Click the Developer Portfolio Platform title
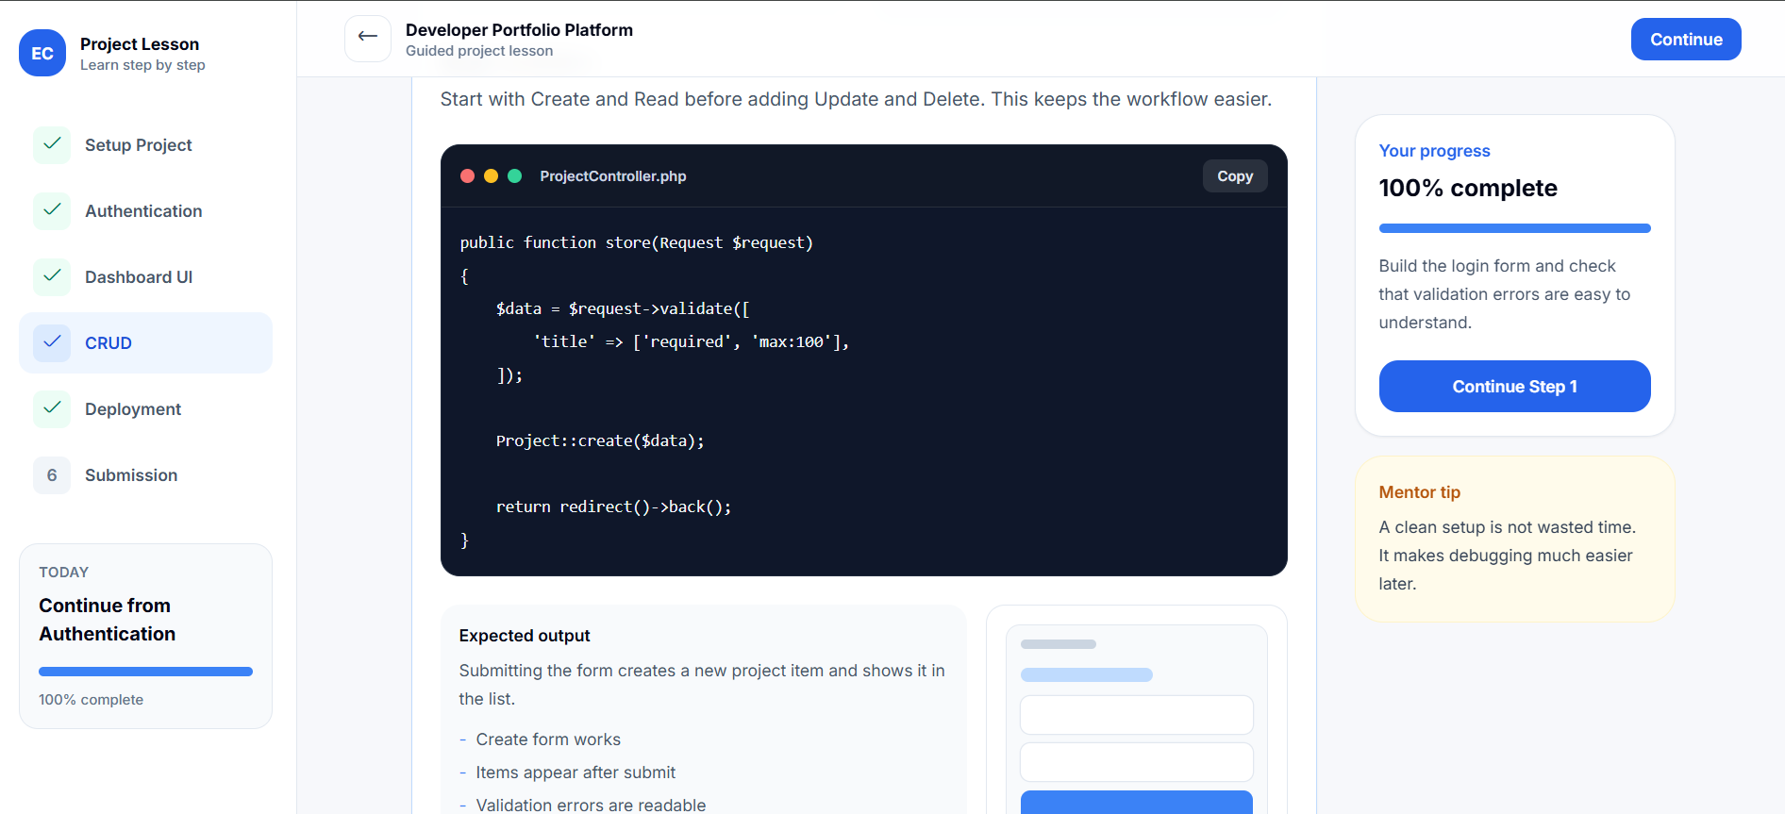 [x=519, y=30]
